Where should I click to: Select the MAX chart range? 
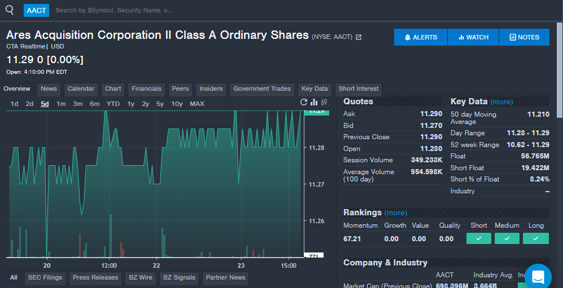pos(197,104)
